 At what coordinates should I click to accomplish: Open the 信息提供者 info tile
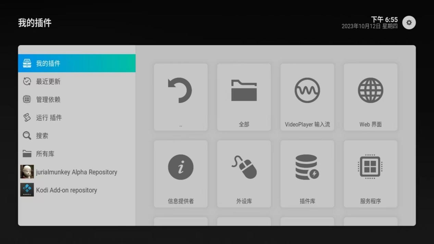click(x=181, y=174)
